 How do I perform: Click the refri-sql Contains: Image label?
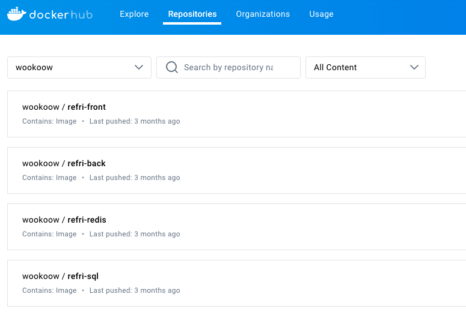49,290
